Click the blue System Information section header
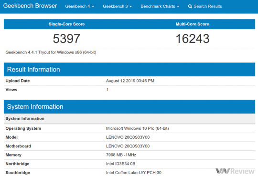This screenshot has height=176, width=258. pyautogui.click(x=129, y=106)
